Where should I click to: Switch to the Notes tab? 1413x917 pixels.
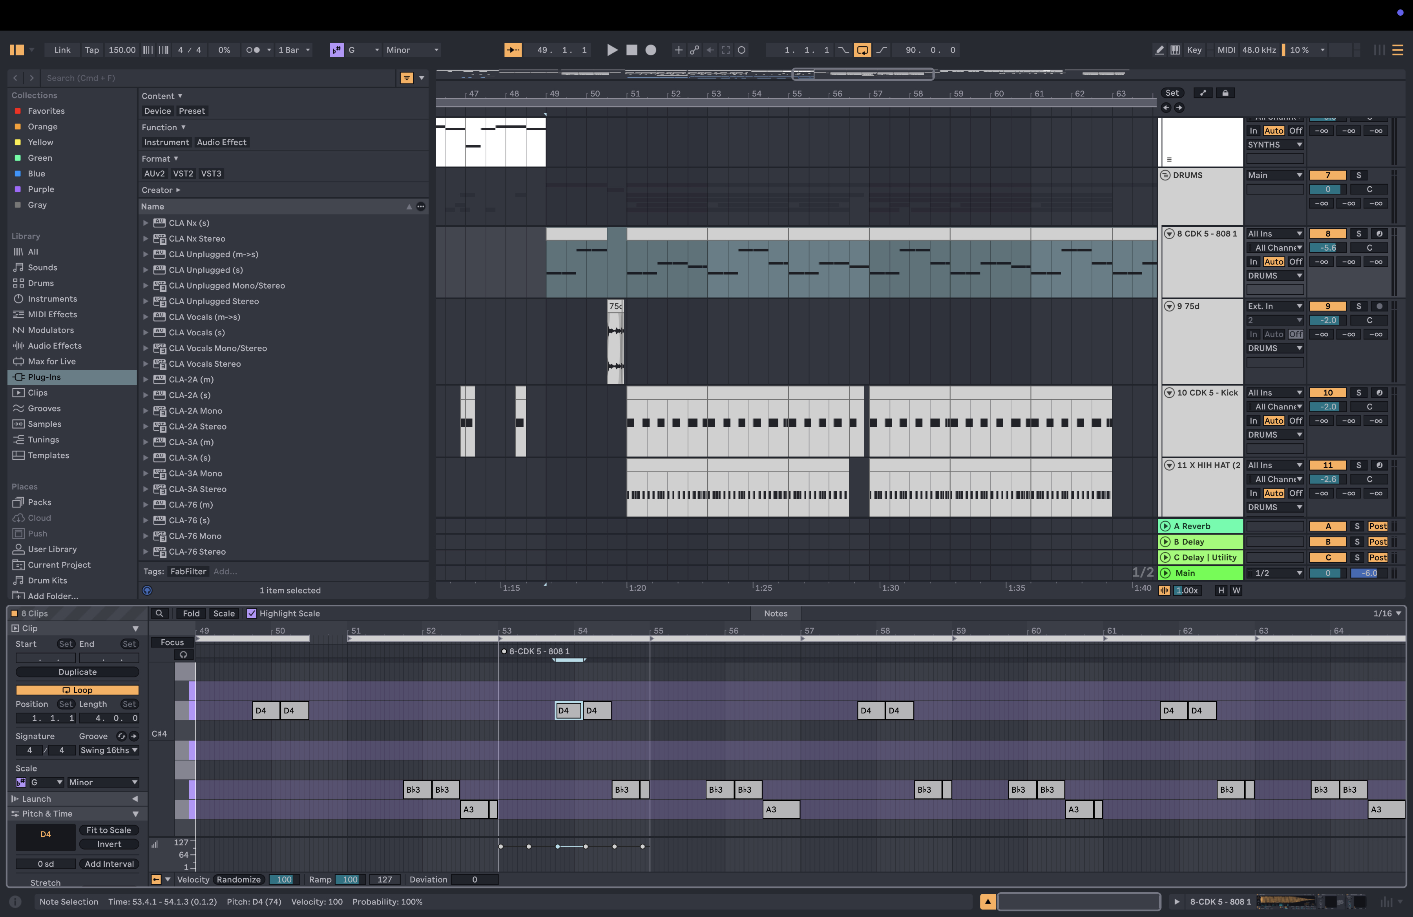(x=775, y=613)
